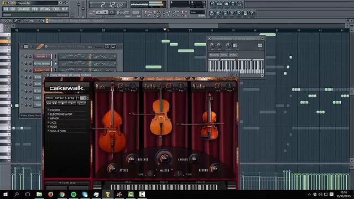Open the Mixer view icon in the toolbar
This screenshot has width=354, height=199.
[240, 4]
